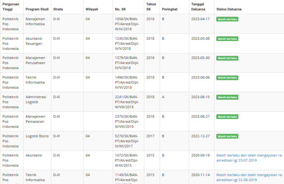The image size is (284, 184).
Task: Click the 'Strata' column header
Action: coord(58,9)
